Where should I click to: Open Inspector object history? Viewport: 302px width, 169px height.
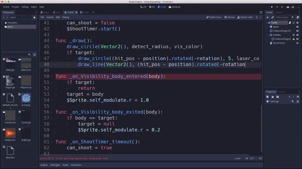[x=298, y=97]
